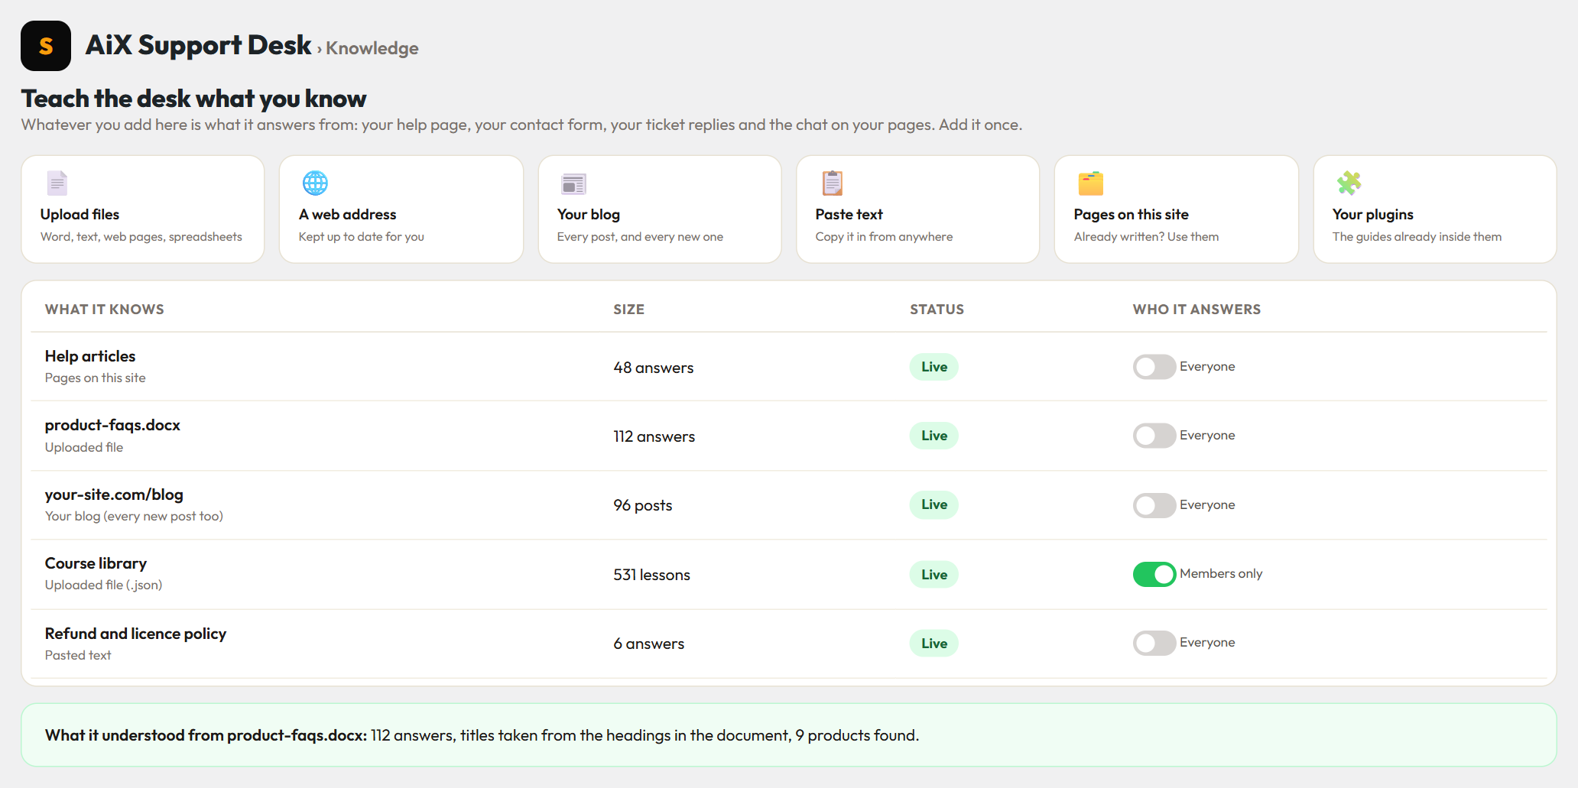Click the globe icon for A web address
The width and height of the screenshot is (1578, 788).
click(x=315, y=183)
